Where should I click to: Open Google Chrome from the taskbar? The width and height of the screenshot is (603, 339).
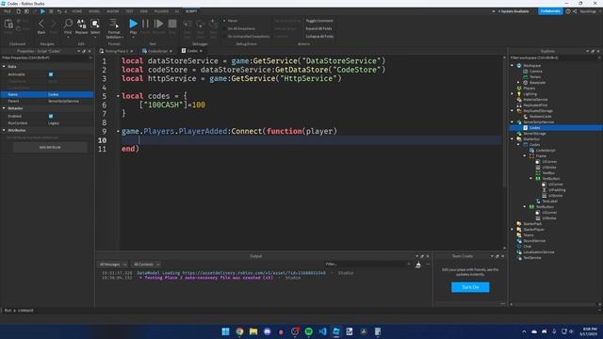tap(239, 331)
